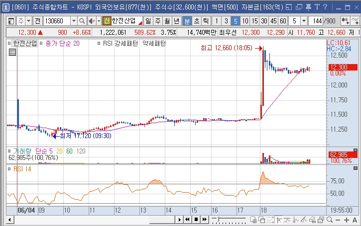This screenshot has width=361, height=226.
Task: Adjust the replay speed slider handle
Action: pos(218,219)
